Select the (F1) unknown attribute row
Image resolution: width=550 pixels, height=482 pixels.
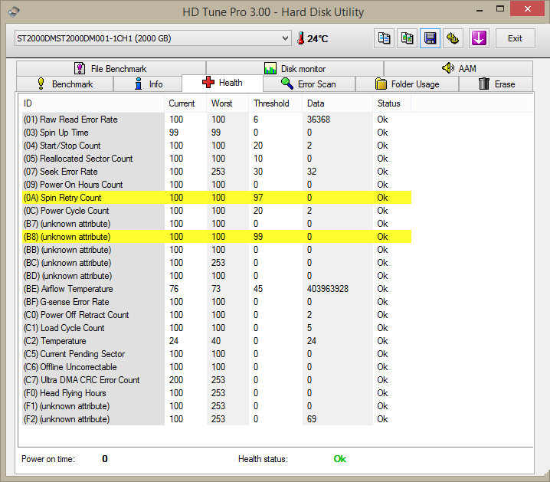pos(217,405)
